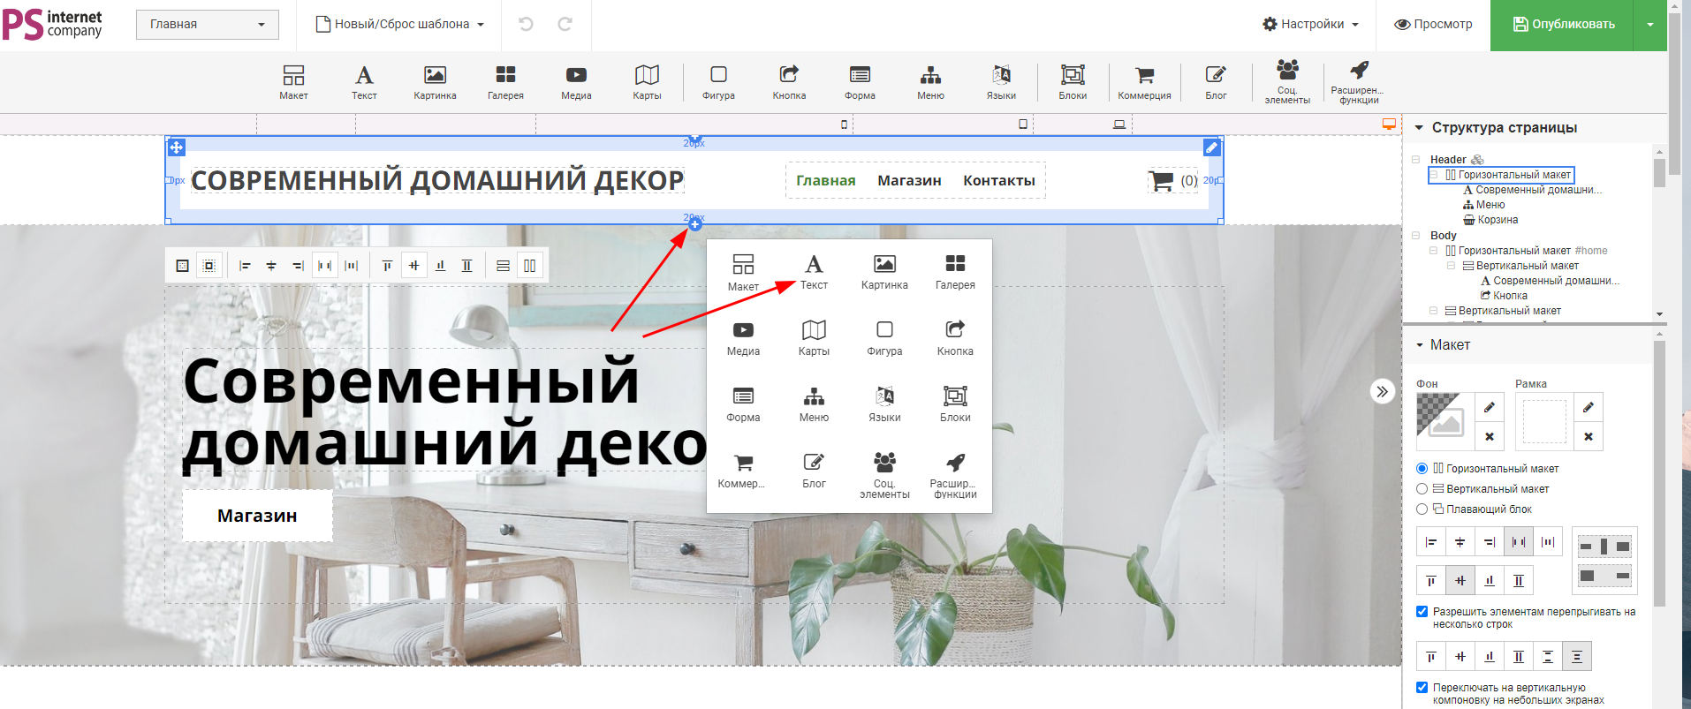
Task: Click the undo arrow icon
Action: pyautogui.click(x=526, y=25)
